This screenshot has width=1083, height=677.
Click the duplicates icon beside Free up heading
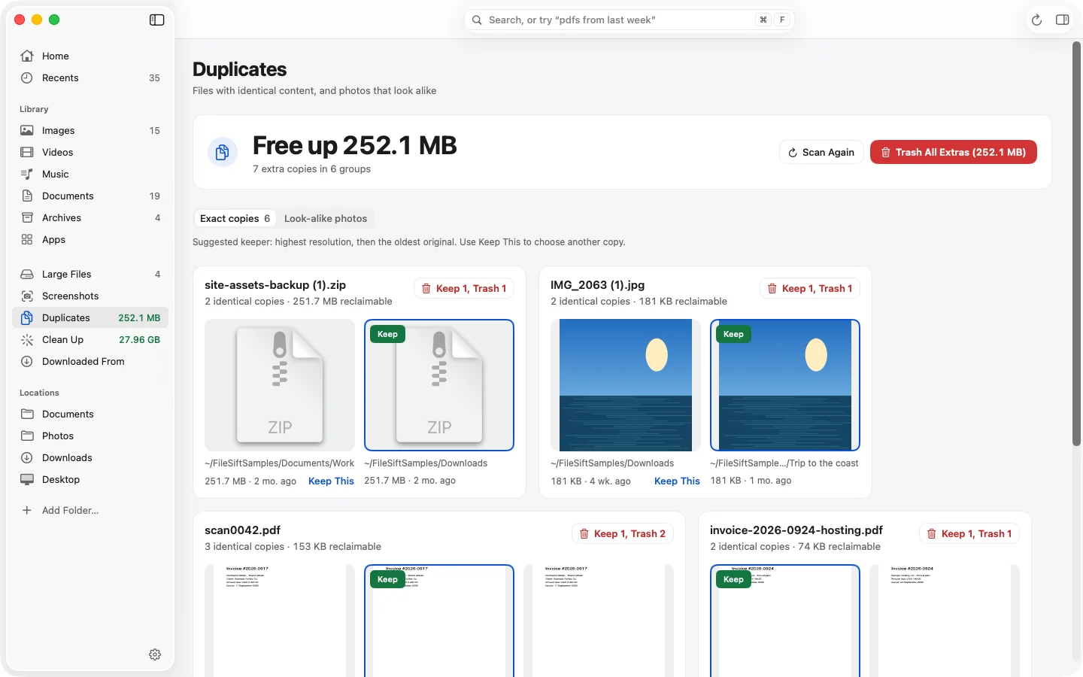(223, 152)
